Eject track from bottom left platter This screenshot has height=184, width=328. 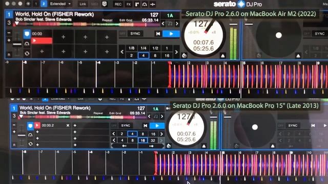tap(204, 146)
